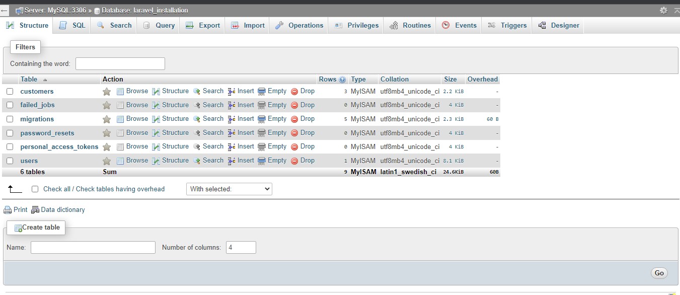Click the Insert icon for password_resets

tap(232, 133)
